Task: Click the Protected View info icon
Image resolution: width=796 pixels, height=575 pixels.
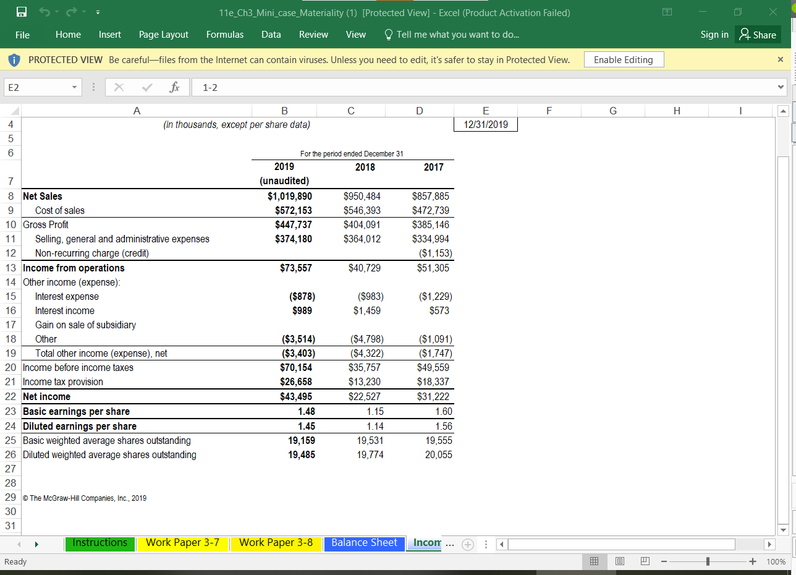Action: click(x=13, y=59)
